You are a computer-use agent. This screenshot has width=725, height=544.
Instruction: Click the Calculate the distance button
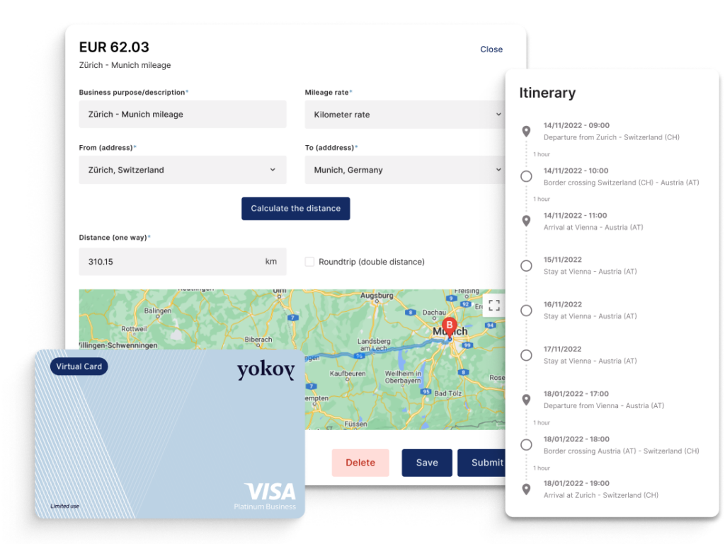295,209
